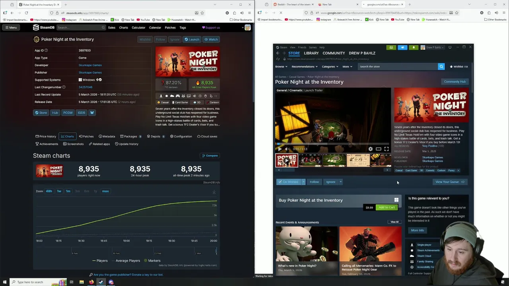Open Wishlist star link in Steam

coord(458,67)
